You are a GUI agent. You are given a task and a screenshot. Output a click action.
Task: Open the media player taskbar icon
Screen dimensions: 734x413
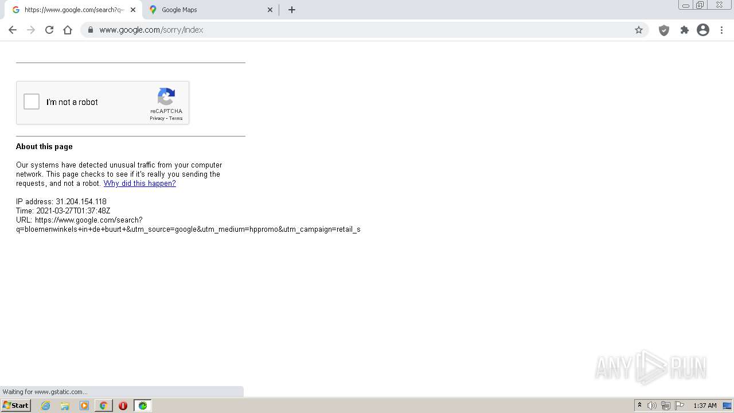(x=84, y=406)
